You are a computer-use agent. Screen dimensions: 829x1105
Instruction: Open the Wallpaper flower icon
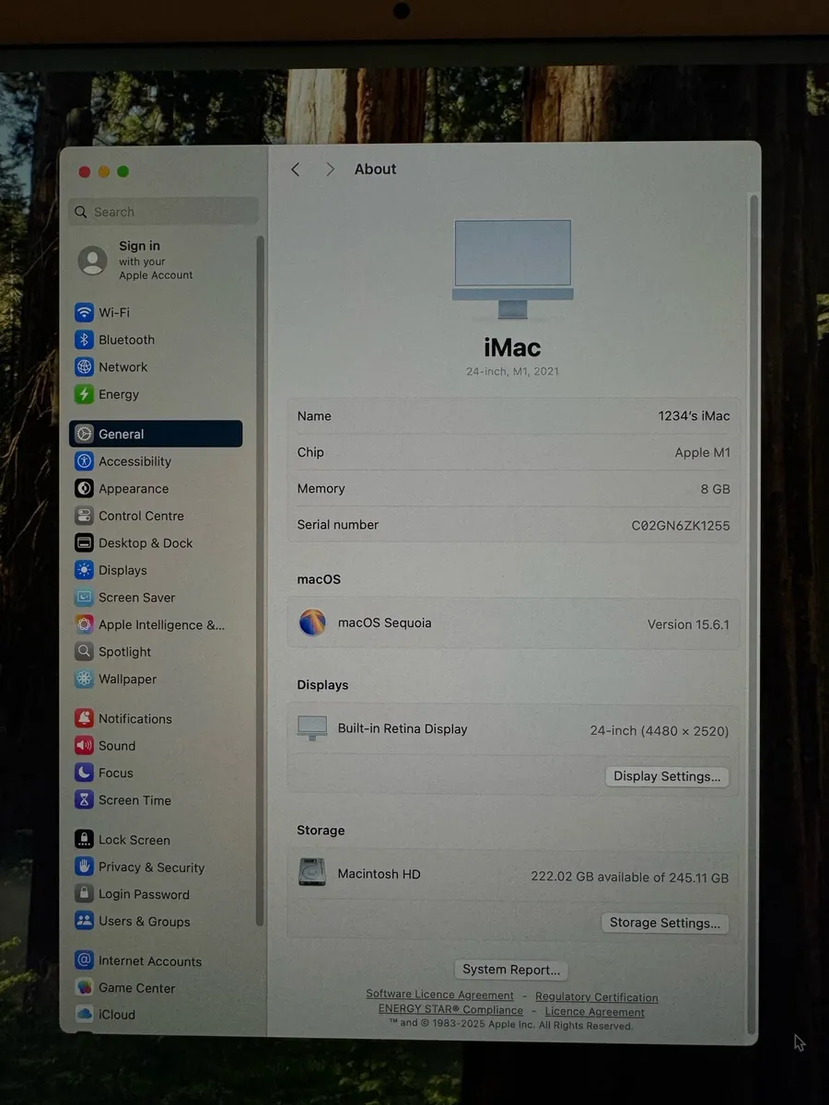click(84, 679)
